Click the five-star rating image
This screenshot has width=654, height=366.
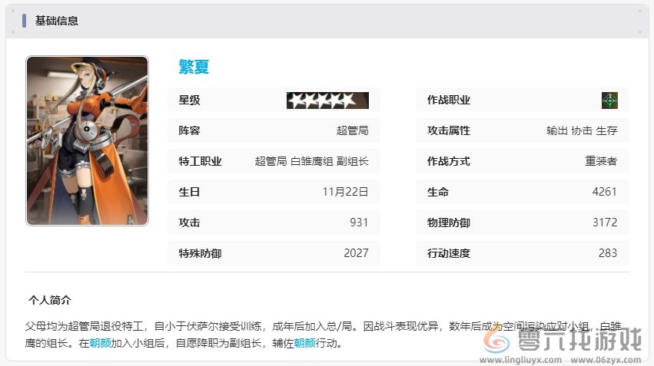click(327, 101)
